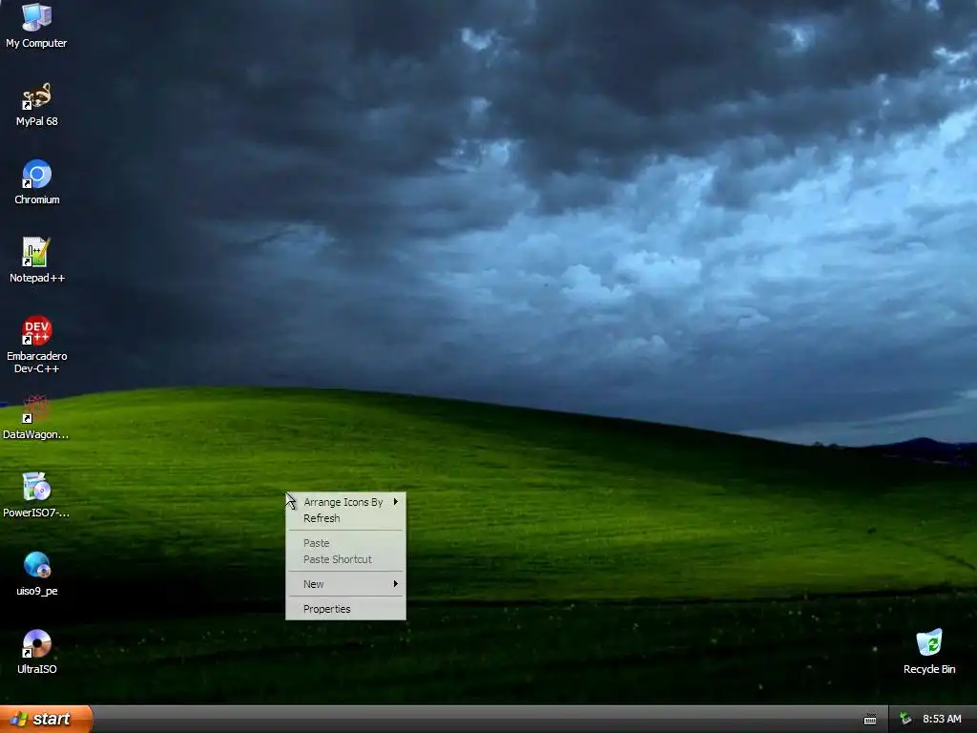977x733 pixels.
Task: Open the Arrange Icons By submenu
Action: coord(345,502)
